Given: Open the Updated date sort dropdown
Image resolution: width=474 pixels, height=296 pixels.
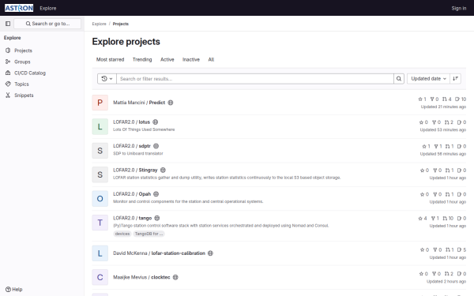Looking at the screenshot, I should (x=428, y=79).
